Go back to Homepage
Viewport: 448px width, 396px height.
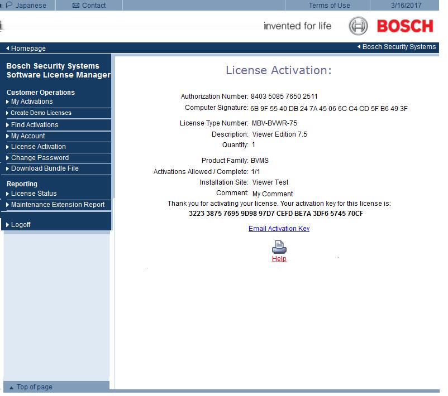pos(28,48)
